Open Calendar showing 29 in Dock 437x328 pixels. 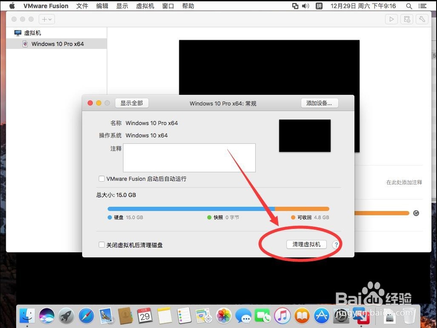[x=145, y=316]
